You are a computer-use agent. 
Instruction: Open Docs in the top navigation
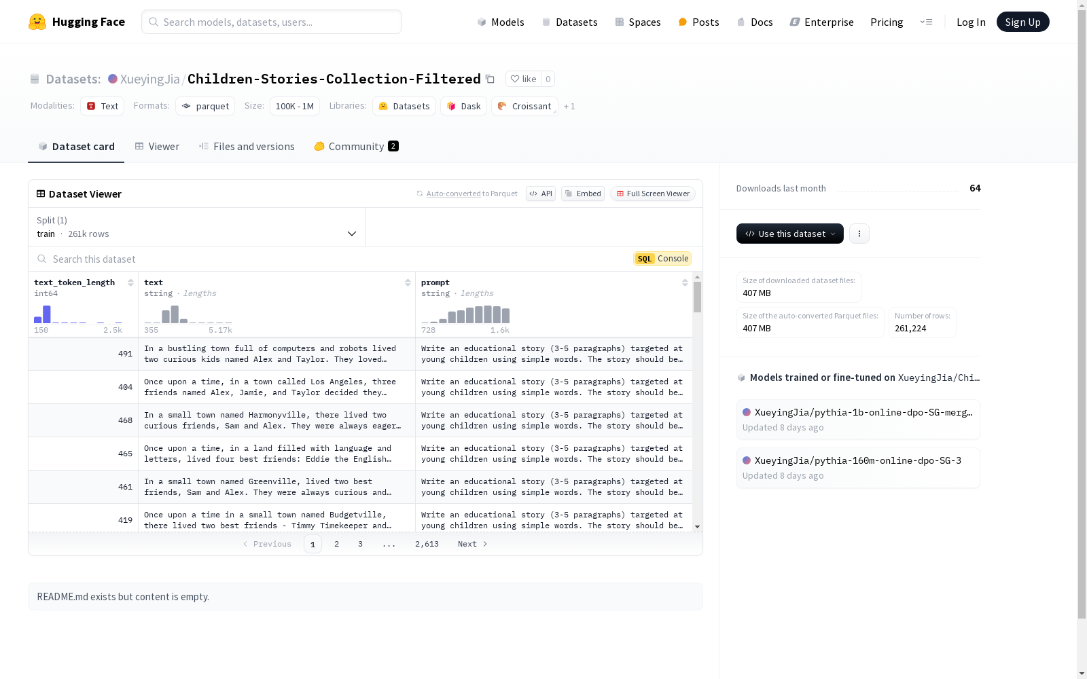754,22
